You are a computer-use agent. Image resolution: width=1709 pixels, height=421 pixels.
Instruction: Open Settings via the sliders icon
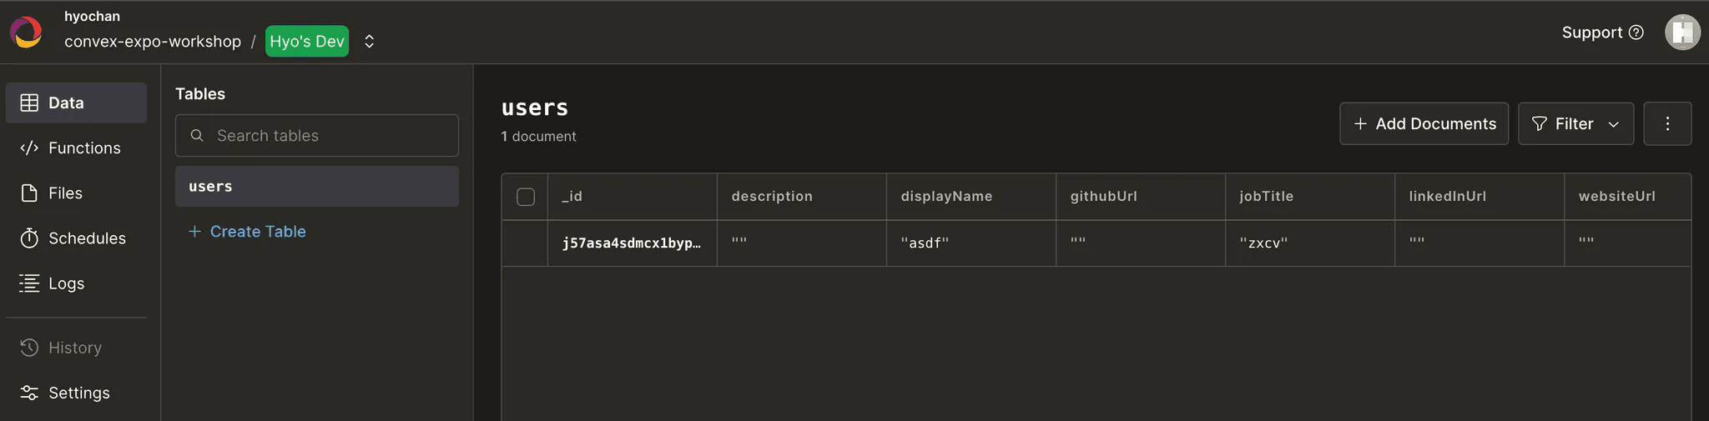[x=29, y=393]
